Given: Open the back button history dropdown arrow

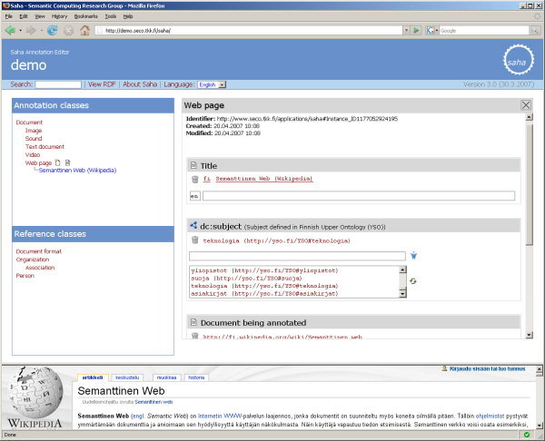Looking at the screenshot, I should pyautogui.click(x=20, y=31).
